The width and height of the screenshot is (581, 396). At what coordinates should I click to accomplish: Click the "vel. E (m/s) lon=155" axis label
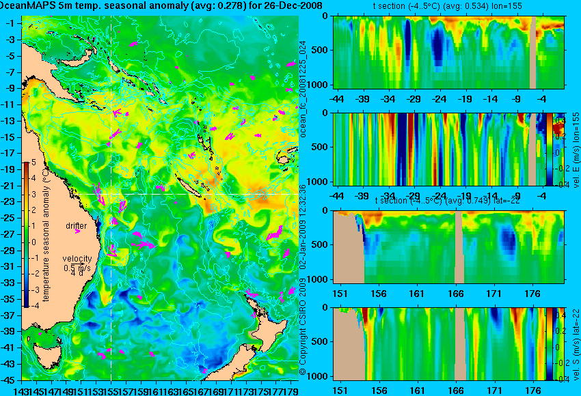576,150
